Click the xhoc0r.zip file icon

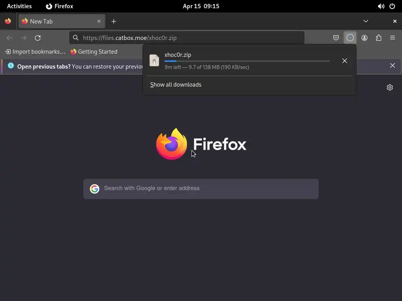click(154, 61)
